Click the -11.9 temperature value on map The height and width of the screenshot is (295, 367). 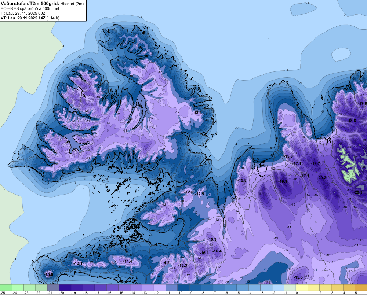(x=113, y=263)
